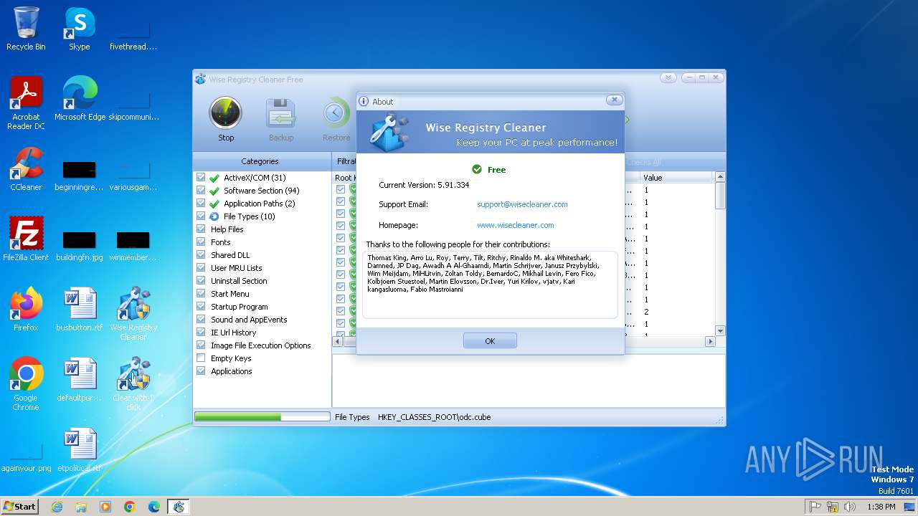Click the Windows Start button

click(x=20, y=507)
